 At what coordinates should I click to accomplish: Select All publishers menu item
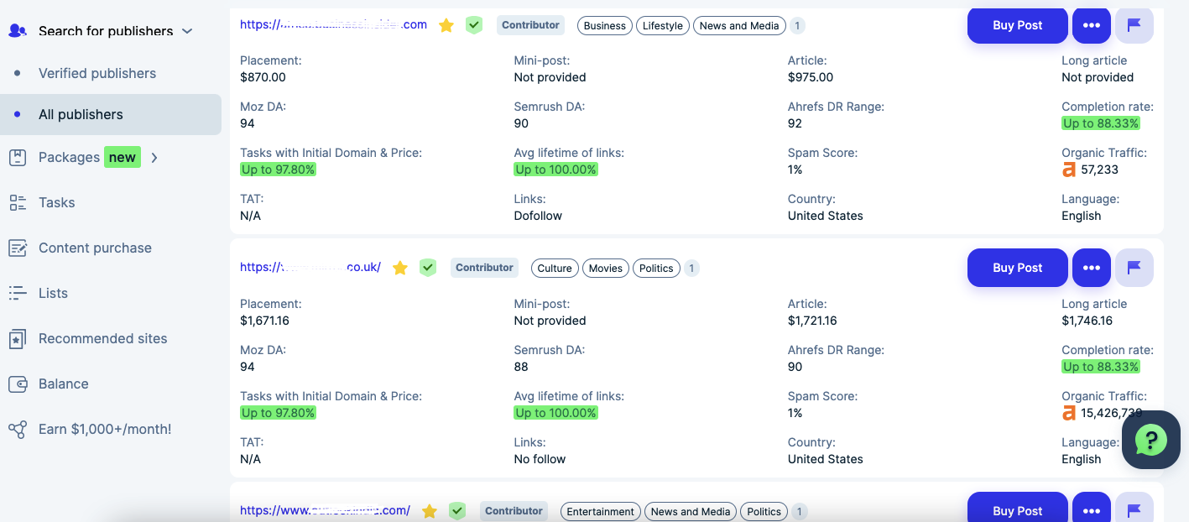81,114
